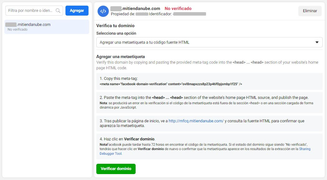Focus the filter by name or identifier field
Image resolution: width=327 pixels, height=180 pixels.
[x=34, y=10]
